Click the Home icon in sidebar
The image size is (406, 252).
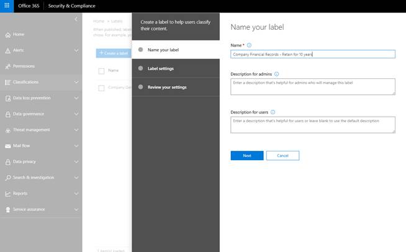7,34
